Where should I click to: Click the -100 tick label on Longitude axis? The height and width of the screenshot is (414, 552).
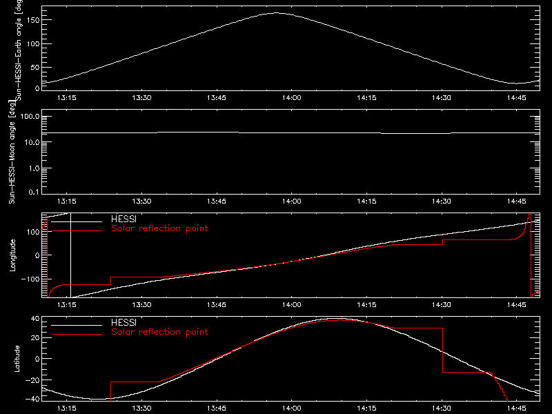pos(30,279)
